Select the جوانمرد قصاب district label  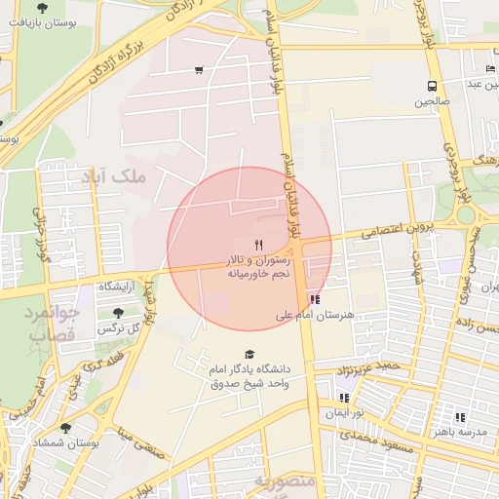click(53, 323)
